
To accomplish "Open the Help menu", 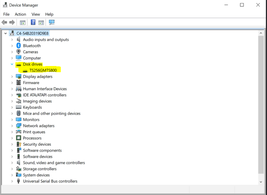I will coord(49,14).
